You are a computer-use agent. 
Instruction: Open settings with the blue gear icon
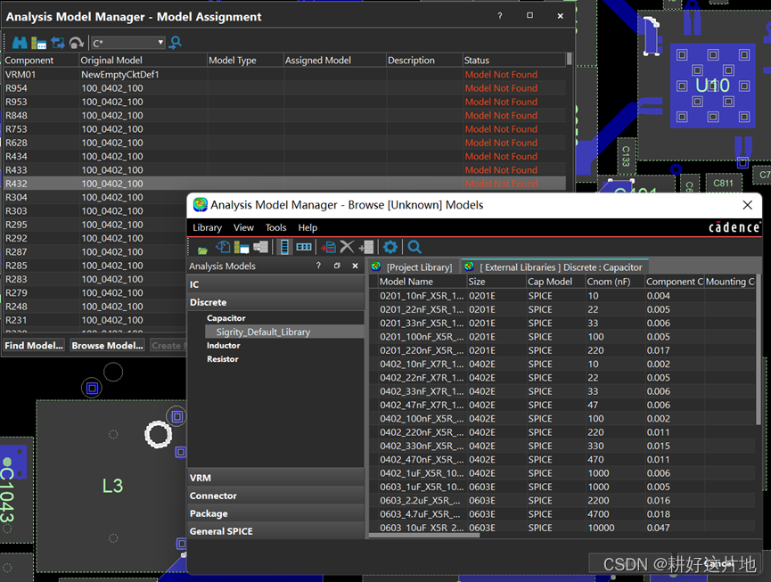click(x=390, y=247)
